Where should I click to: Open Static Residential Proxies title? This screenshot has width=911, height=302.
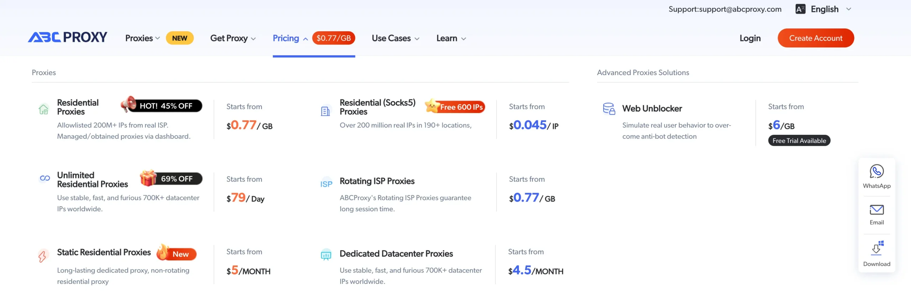(104, 252)
